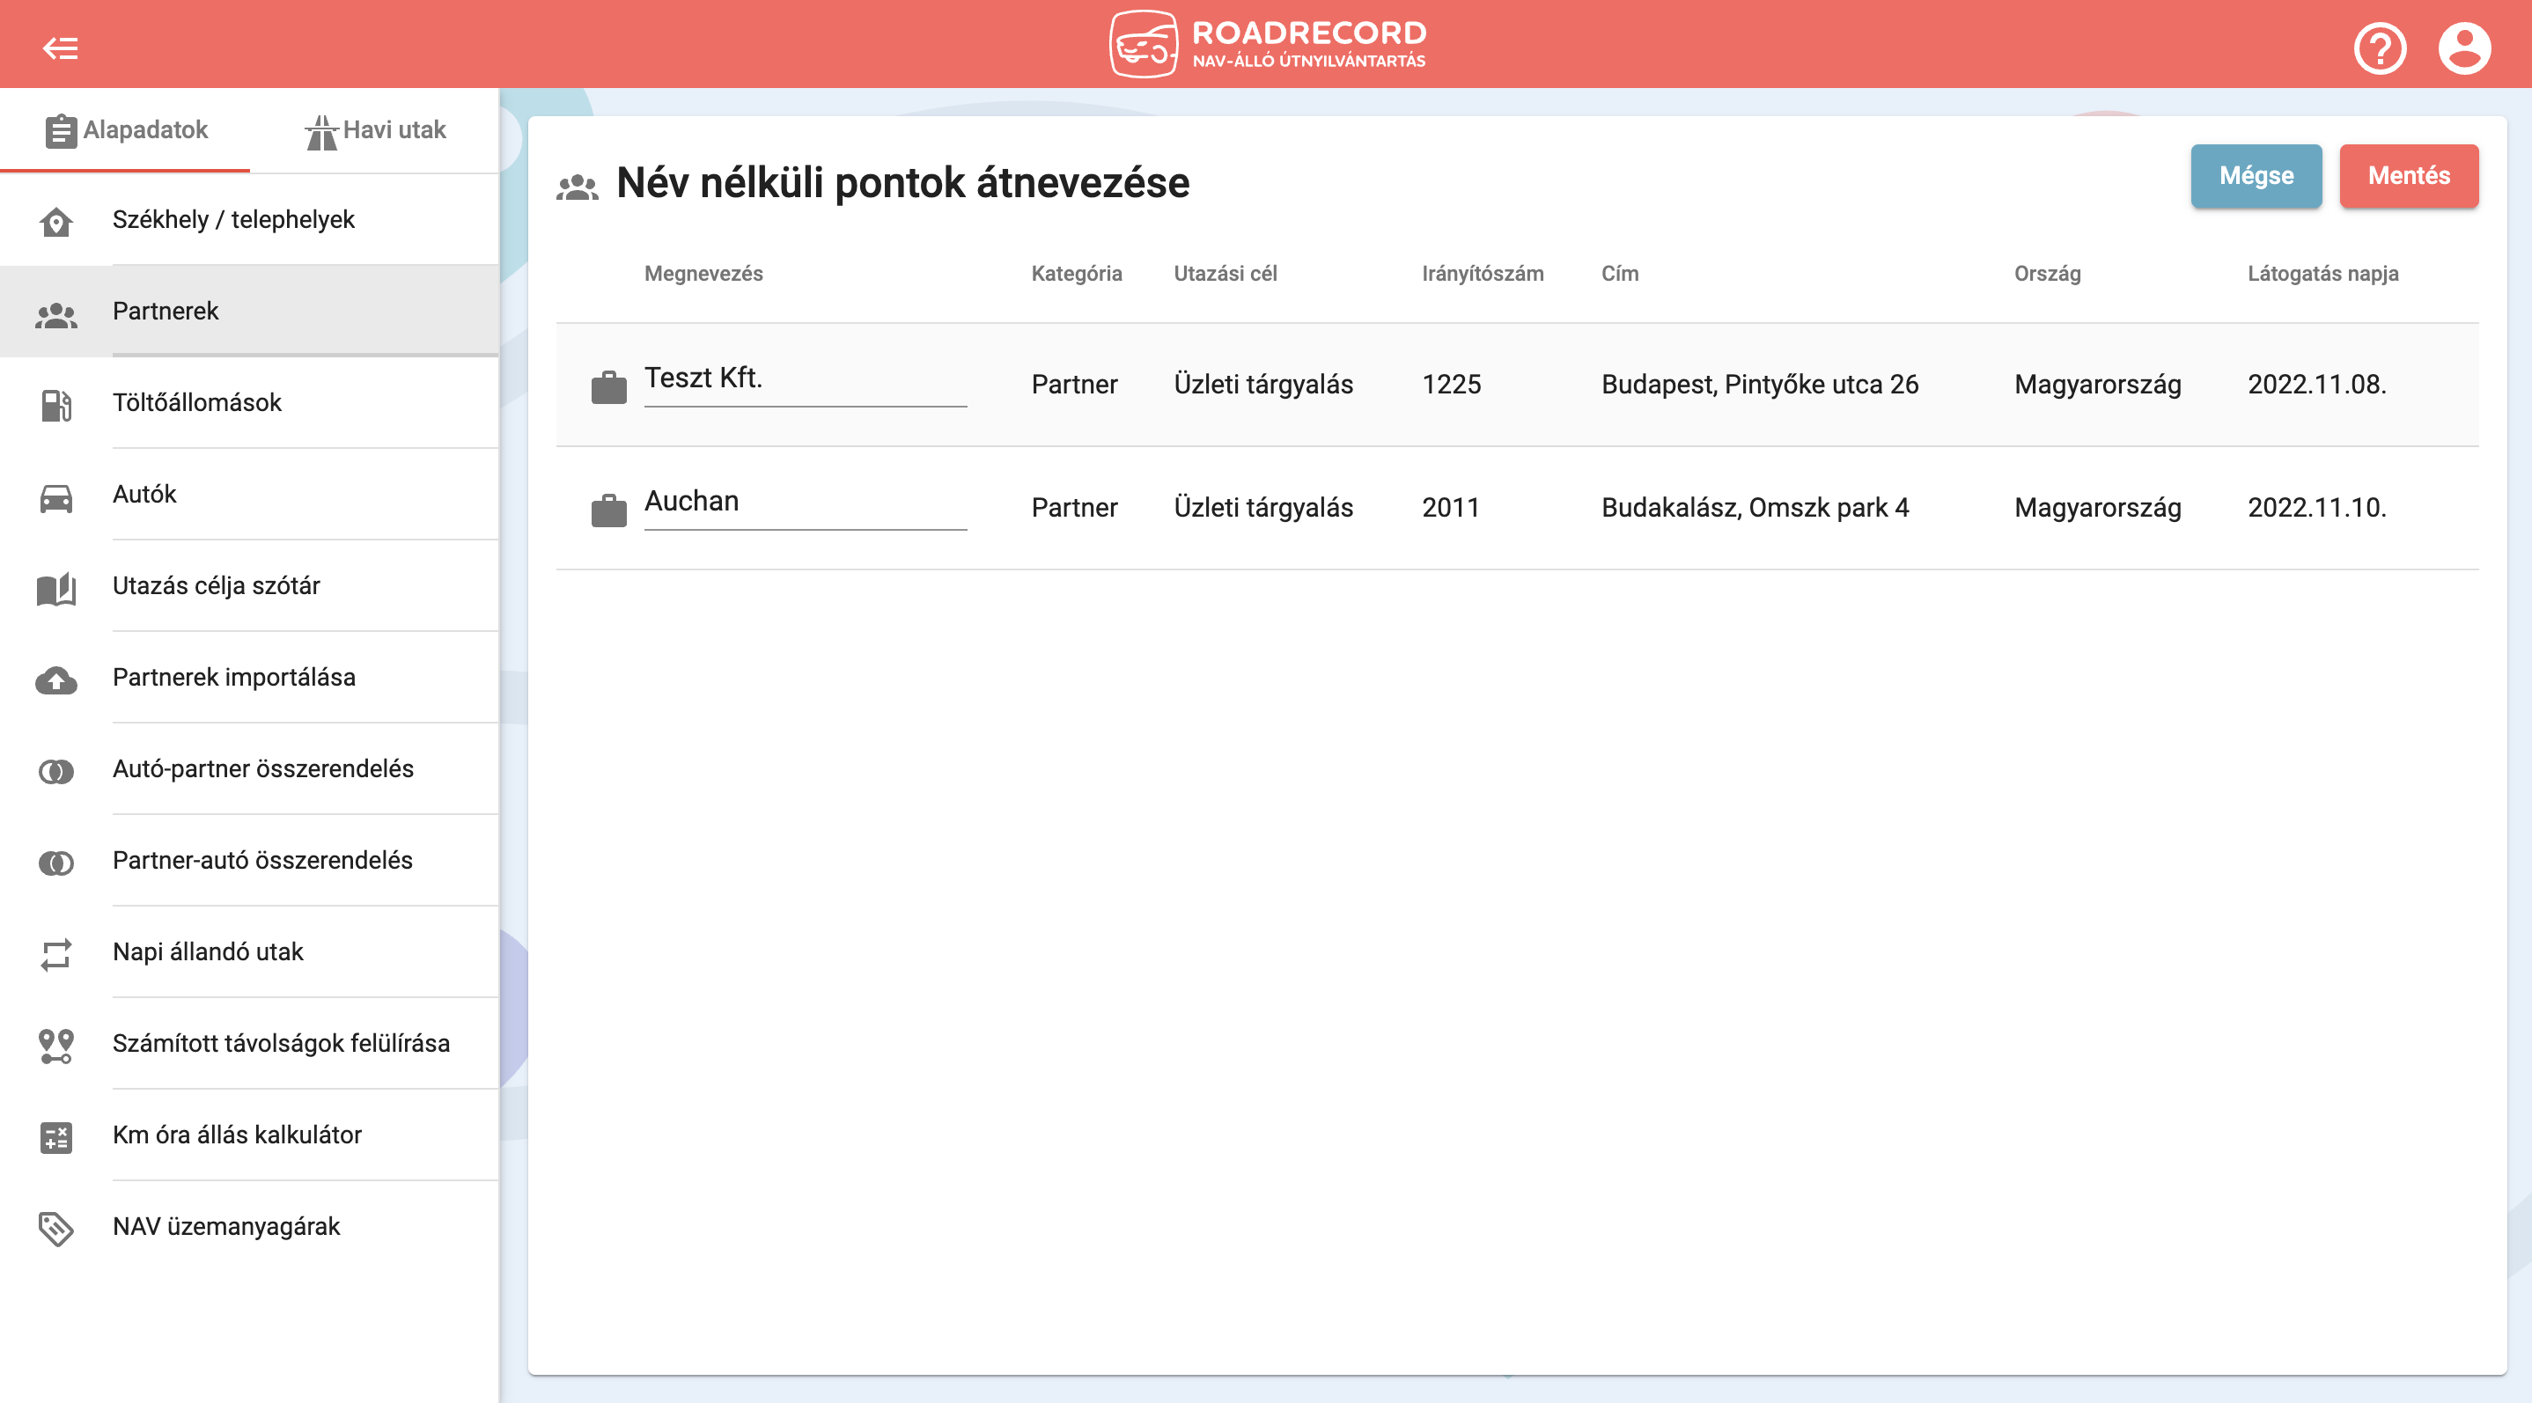Open Székhely / telephelyek menu item
The image size is (2532, 1403).
pyautogui.click(x=250, y=219)
